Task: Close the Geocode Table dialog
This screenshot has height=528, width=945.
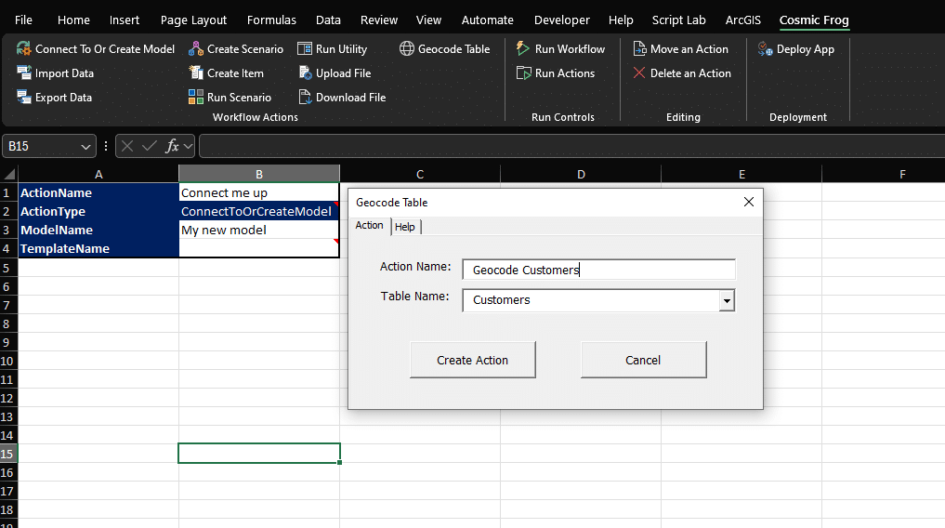Action: point(749,202)
